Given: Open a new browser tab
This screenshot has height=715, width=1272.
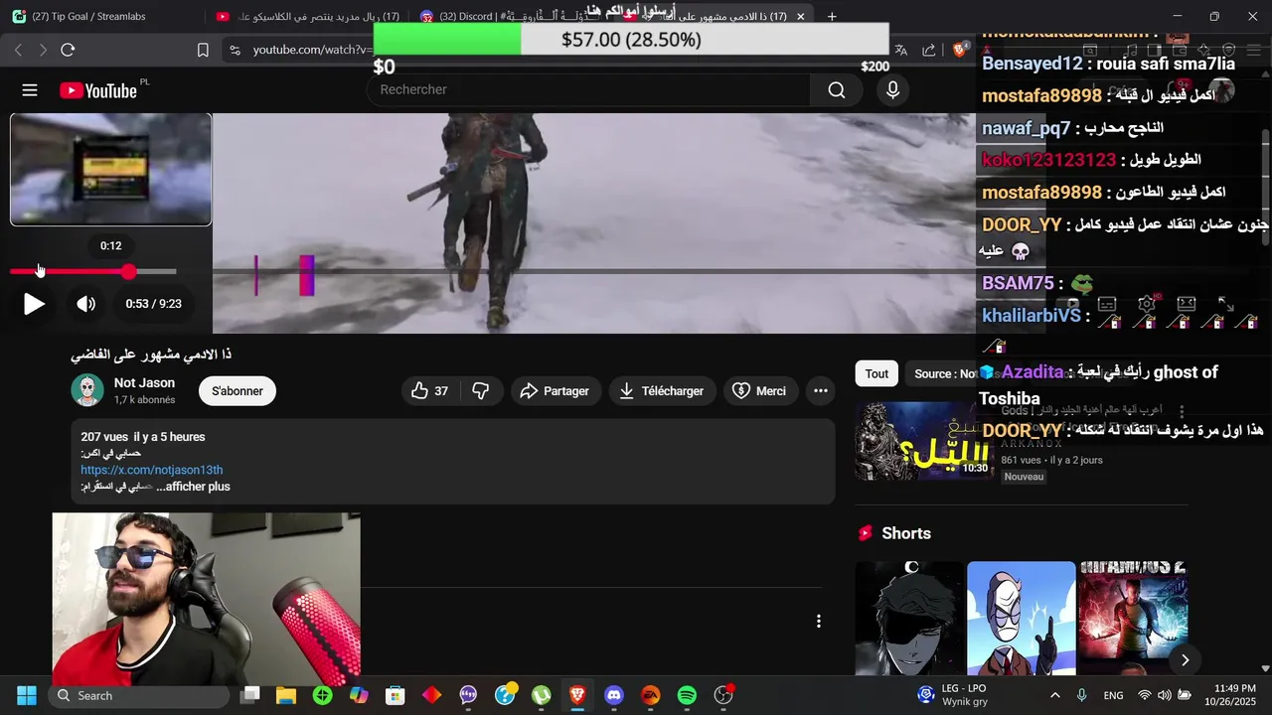Looking at the screenshot, I should (x=832, y=16).
